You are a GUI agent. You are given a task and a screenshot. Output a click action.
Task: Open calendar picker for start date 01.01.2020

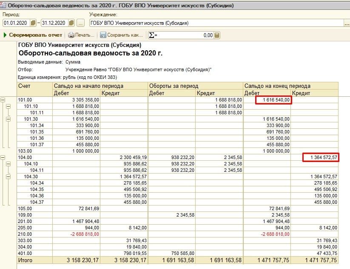pyautogui.click(x=33, y=23)
